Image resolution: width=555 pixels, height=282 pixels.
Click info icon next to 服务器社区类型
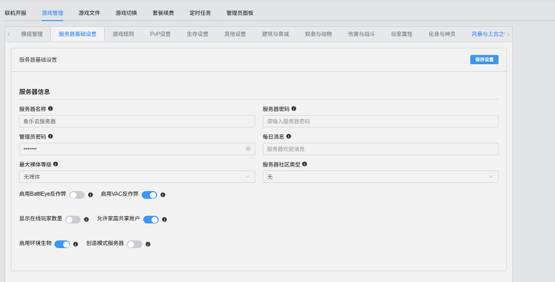click(x=304, y=164)
